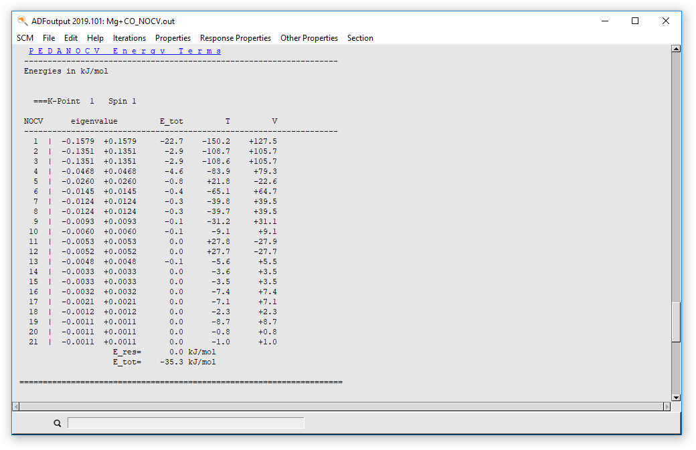Open the Edit menu
696x450 pixels.
coord(70,38)
